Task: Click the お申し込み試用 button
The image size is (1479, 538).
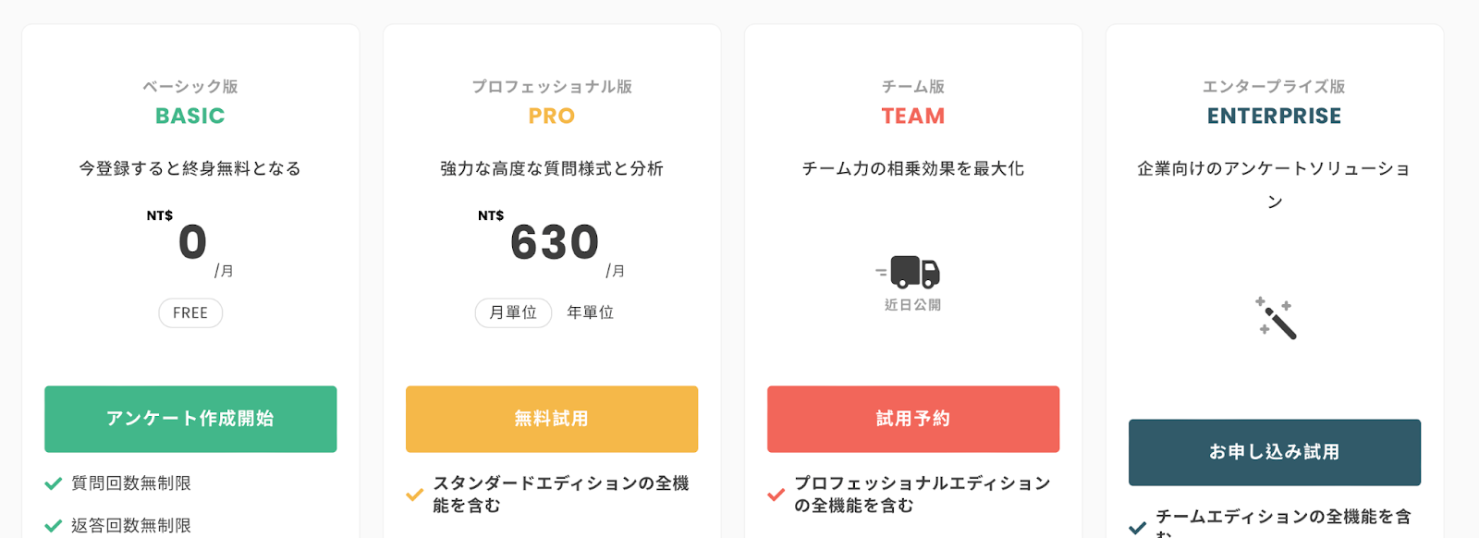Action: (x=1275, y=452)
